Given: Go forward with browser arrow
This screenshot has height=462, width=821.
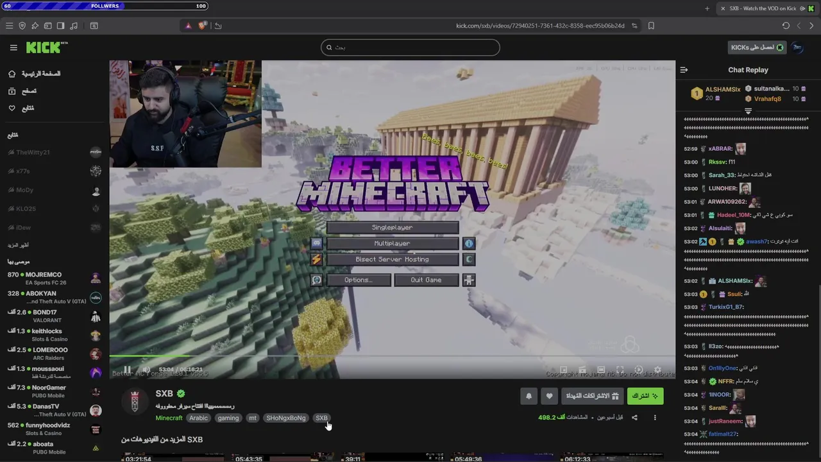Looking at the screenshot, I should point(811,26).
